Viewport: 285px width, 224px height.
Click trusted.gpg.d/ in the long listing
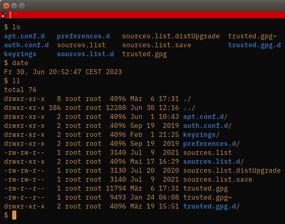tap(211, 206)
